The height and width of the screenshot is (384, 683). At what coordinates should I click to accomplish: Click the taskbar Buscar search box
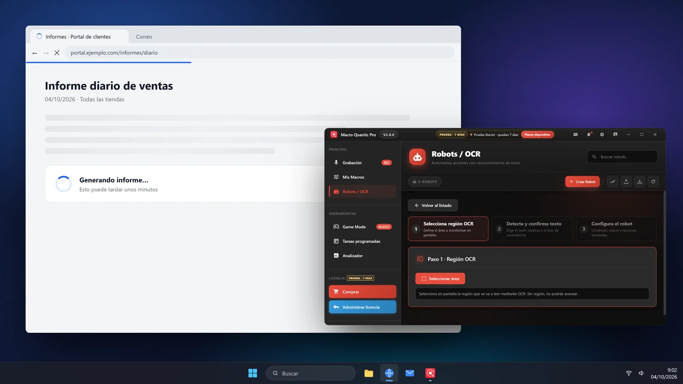[311, 373]
